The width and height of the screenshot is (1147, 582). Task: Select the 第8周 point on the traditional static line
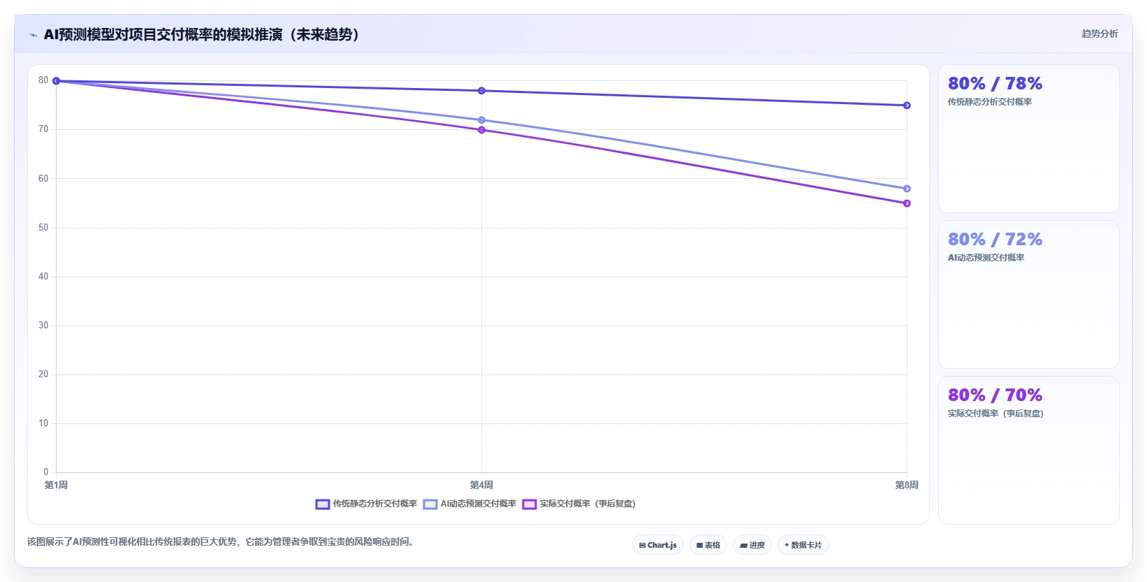click(907, 106)
